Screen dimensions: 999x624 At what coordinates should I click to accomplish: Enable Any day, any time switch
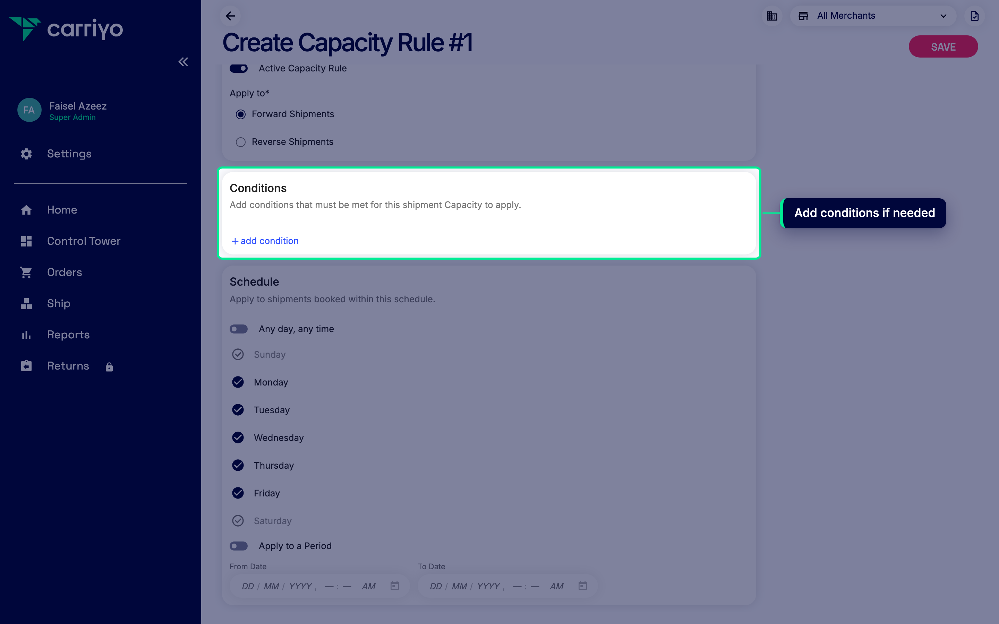pos(239,329)
